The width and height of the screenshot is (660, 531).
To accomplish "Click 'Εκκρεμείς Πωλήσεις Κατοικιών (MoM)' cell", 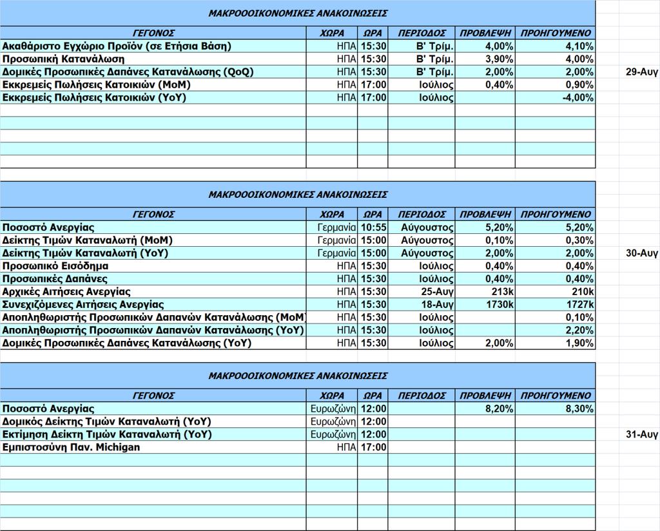I will coord(153,84).
